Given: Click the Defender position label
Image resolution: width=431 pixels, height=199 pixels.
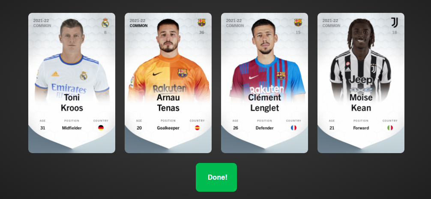Looking at the screenshot, I should coord(264,128).
